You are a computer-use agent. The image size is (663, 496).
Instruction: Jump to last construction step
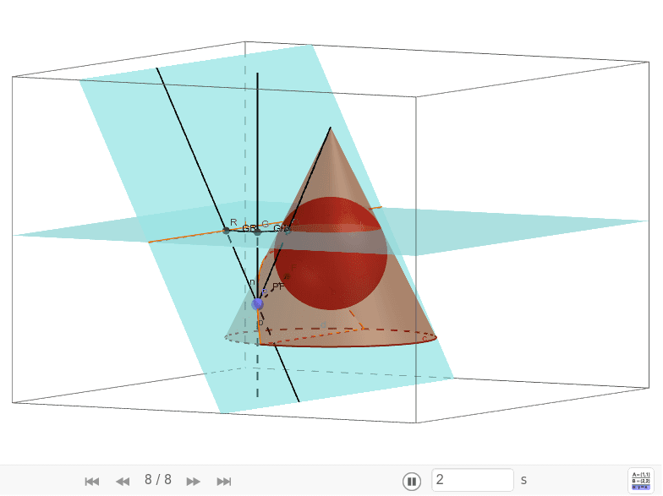[x=223, y=482]
